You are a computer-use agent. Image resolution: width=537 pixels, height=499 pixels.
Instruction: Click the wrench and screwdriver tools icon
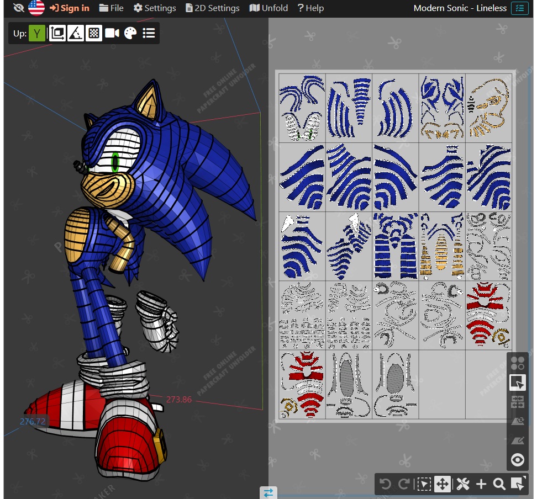coord(462,484)
